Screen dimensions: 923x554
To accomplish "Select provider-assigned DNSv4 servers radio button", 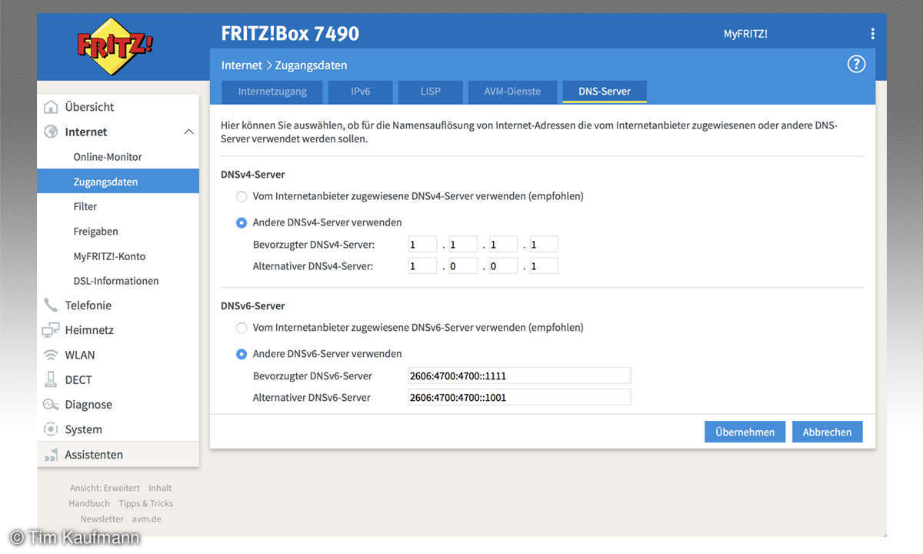I will click(x=242, y=196).
